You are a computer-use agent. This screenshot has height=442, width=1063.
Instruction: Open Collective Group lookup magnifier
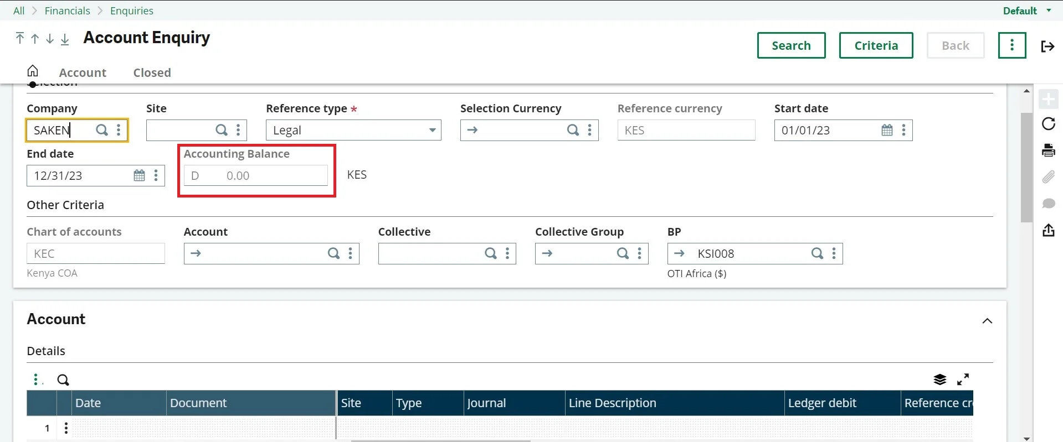[623, 253]
